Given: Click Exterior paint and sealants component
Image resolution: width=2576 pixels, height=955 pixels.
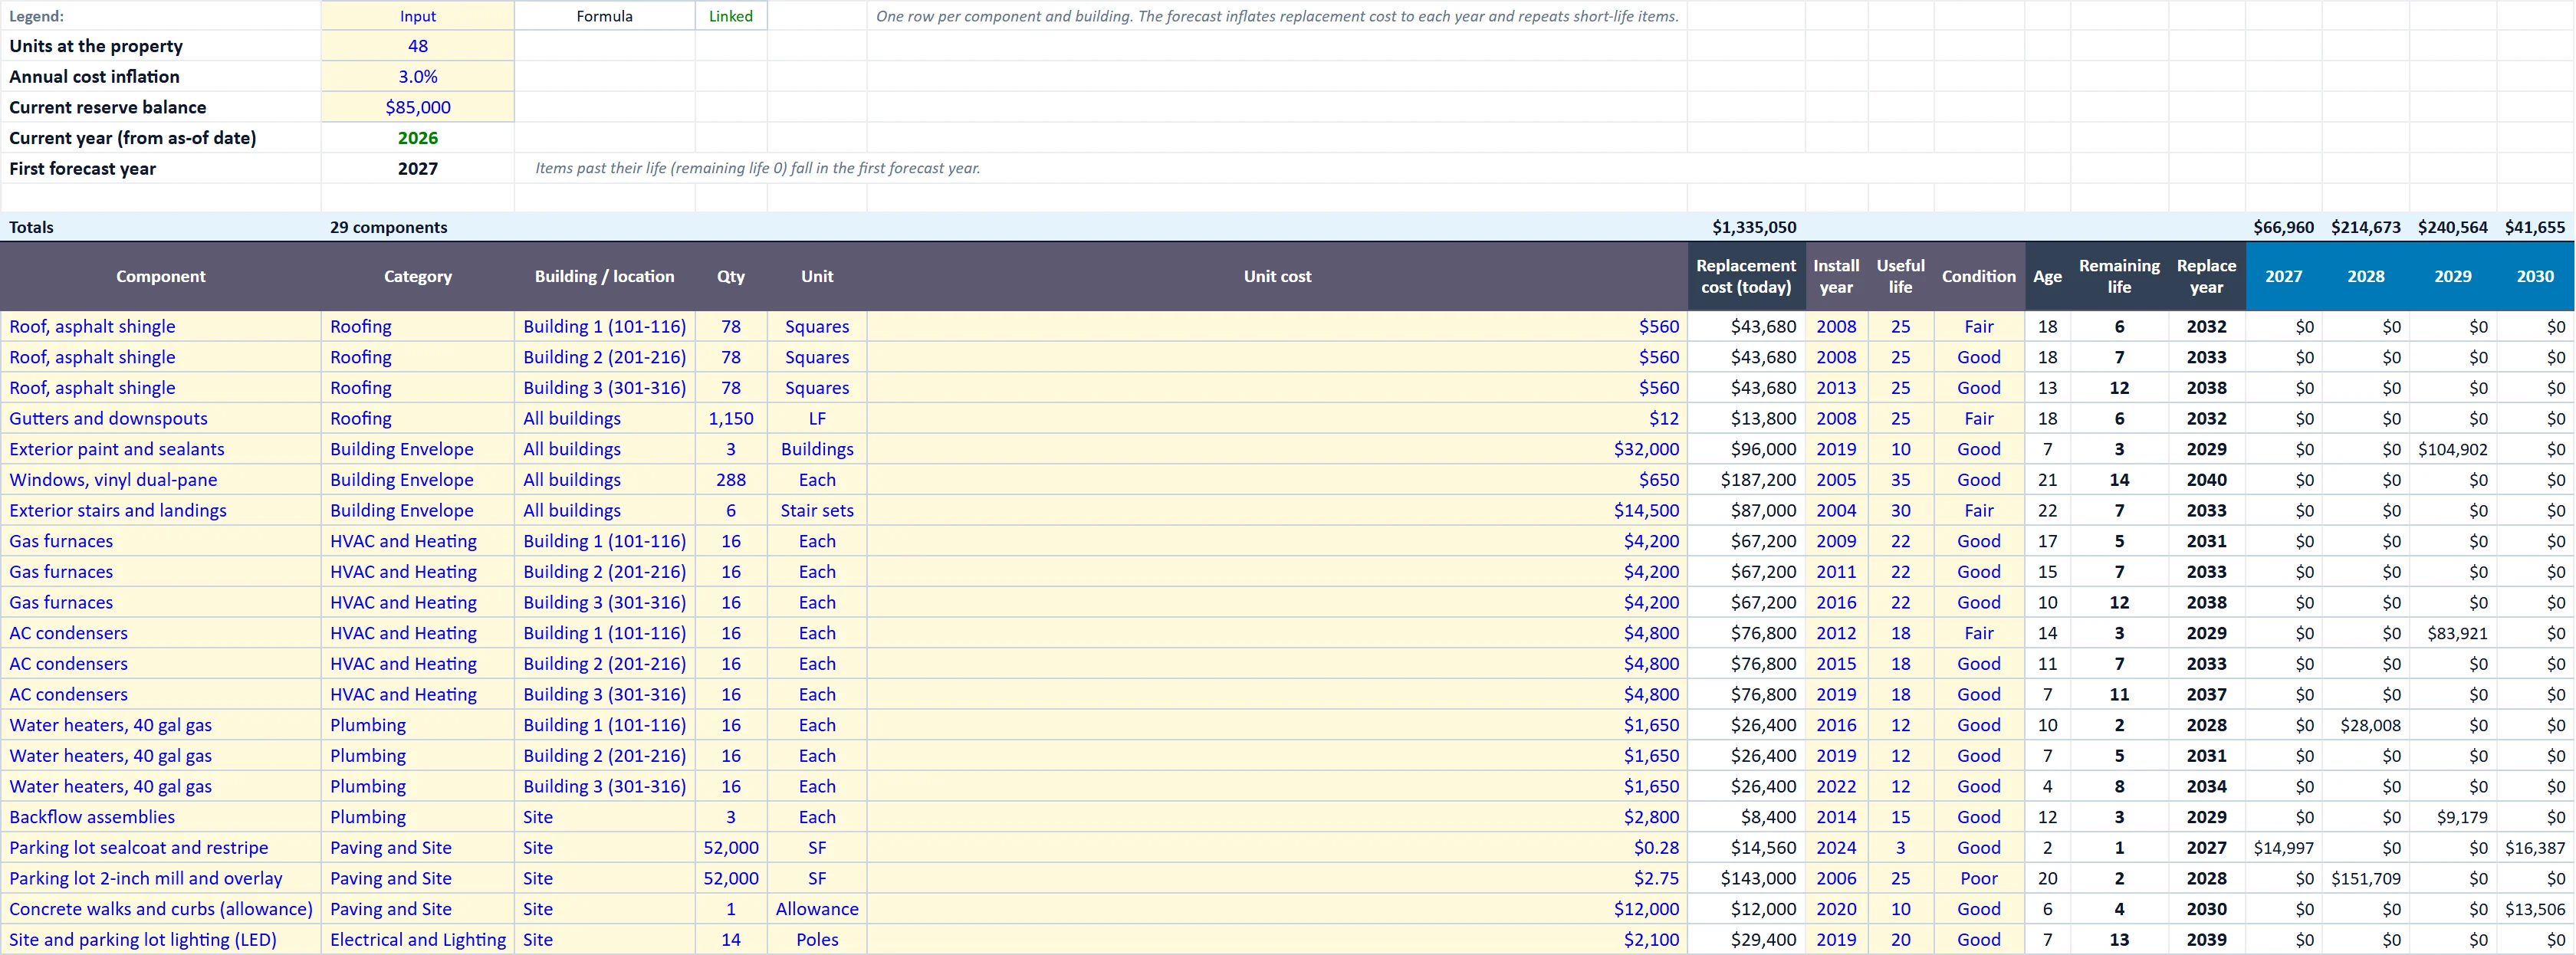Looking at the screenshot, I should [160, 450].
